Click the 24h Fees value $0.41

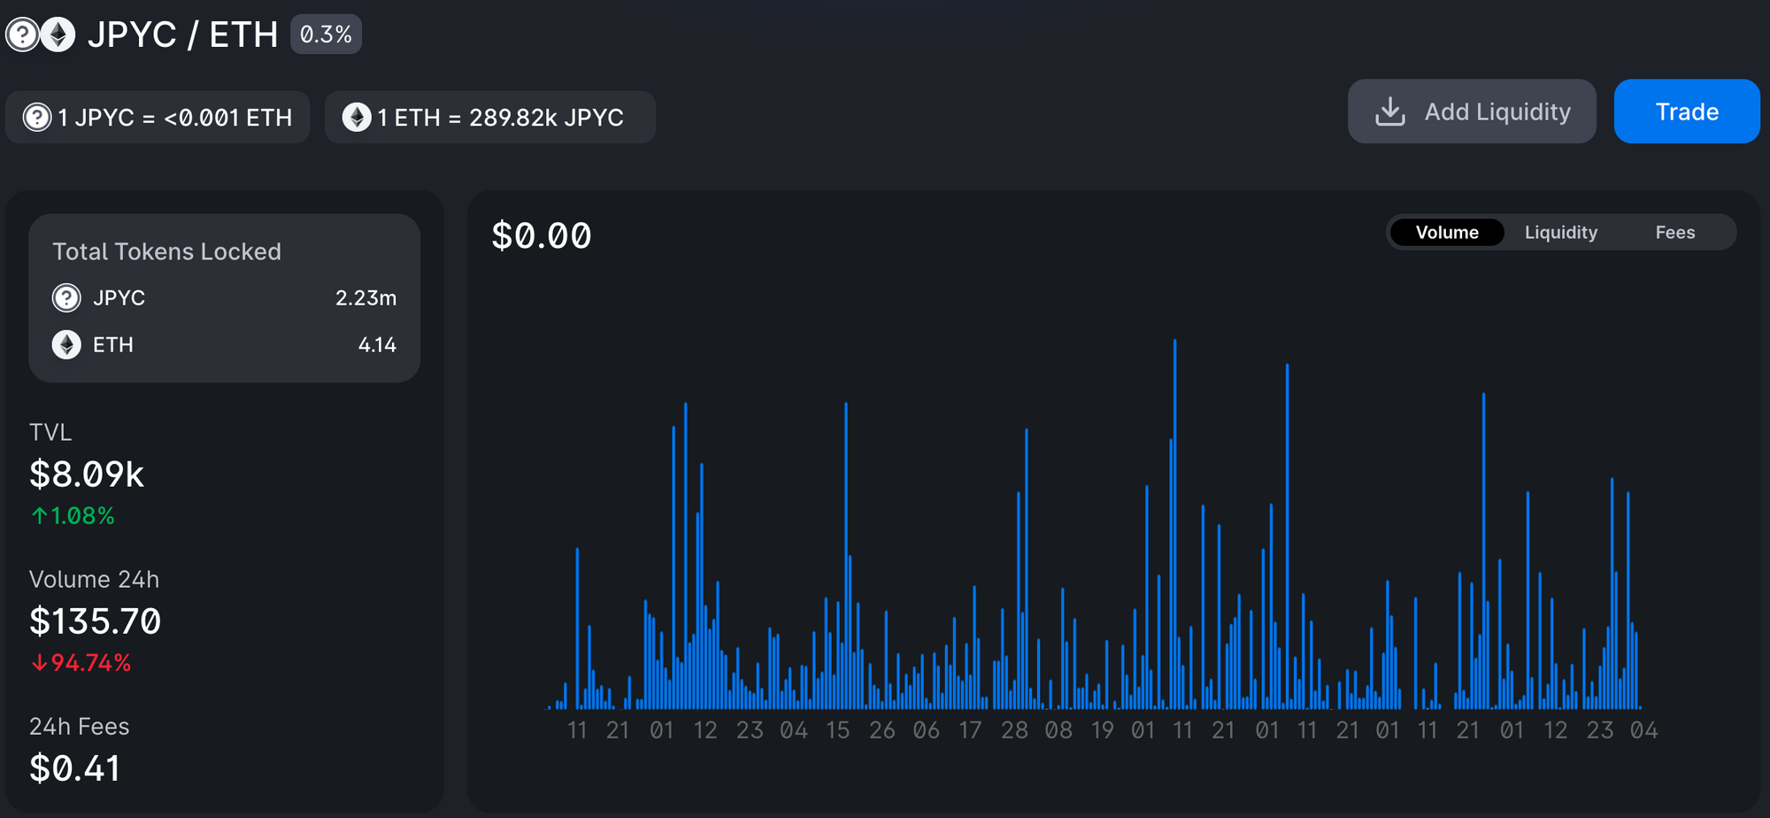click(x=74, y=768)
